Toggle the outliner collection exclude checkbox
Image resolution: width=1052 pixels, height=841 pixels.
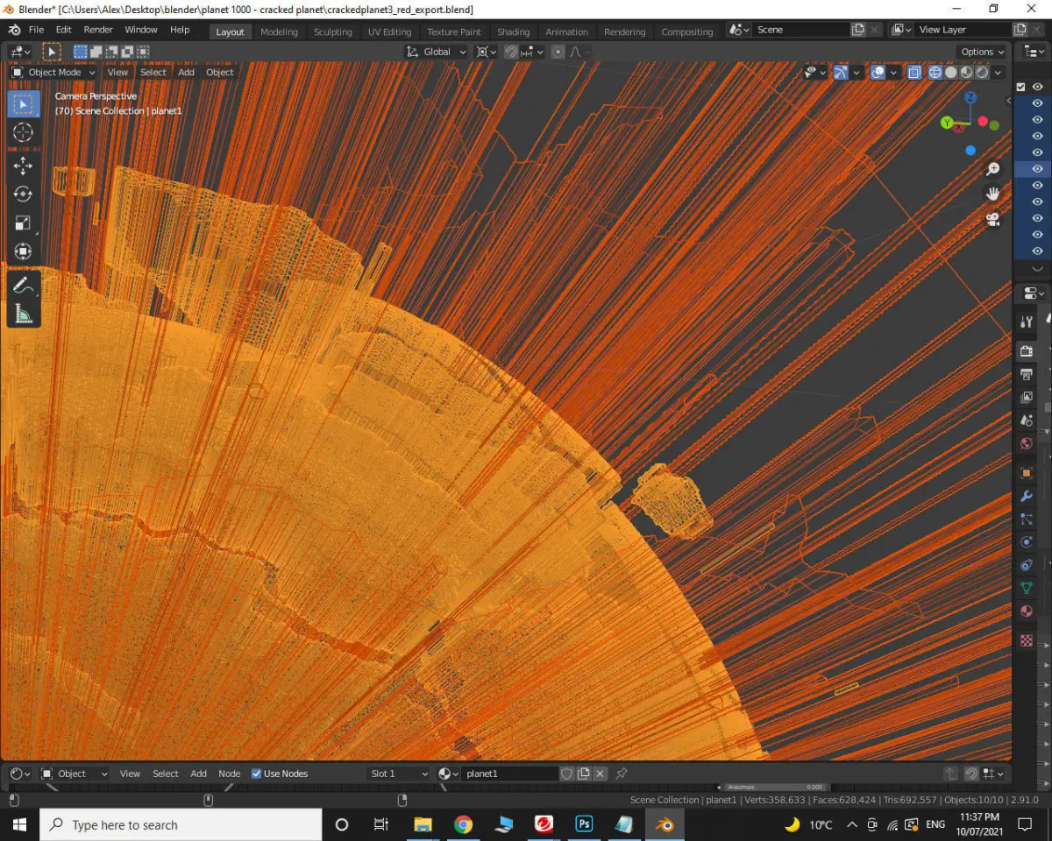tap(1020, 87)
